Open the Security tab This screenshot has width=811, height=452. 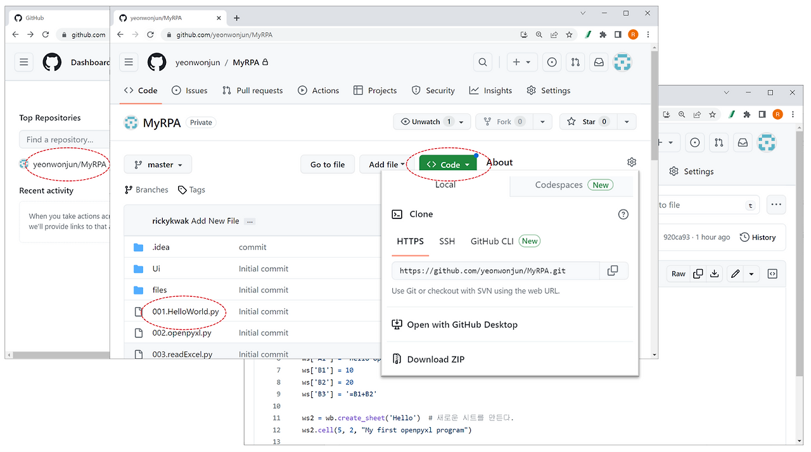tap(433, 91)
